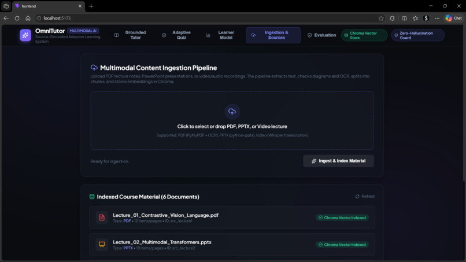
Task: Click the page vertical scrollbar
Action: pos(464,102)
